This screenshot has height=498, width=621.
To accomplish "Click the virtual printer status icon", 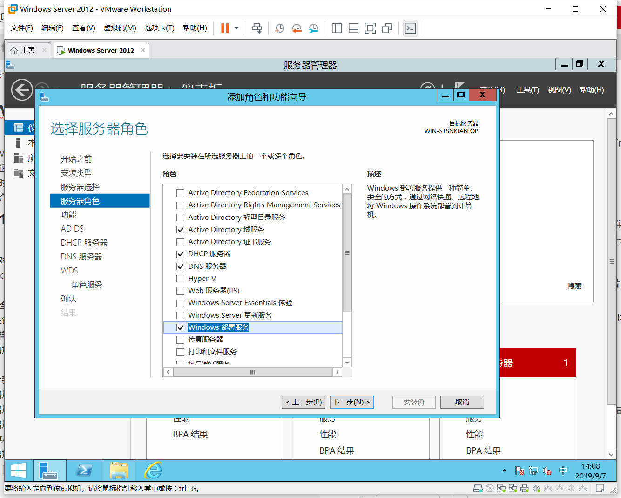I will point(524,488).
